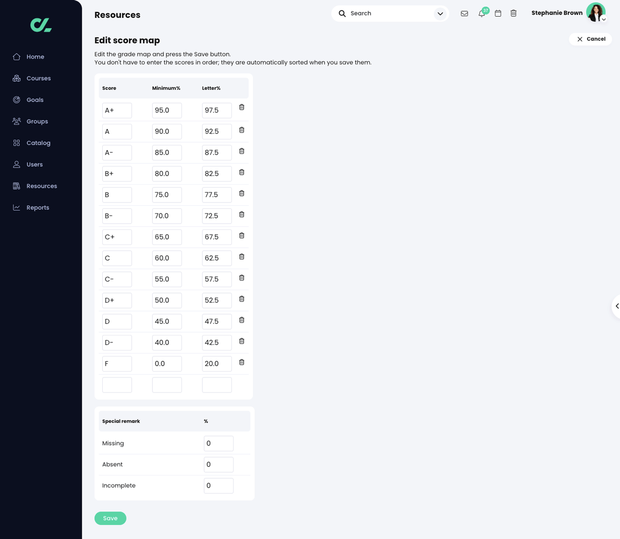Image resolution: width=620 pixels, height=539 pixels.
Task: Edit the minimum field showing 55.0
Action: (x=167, y=279)
